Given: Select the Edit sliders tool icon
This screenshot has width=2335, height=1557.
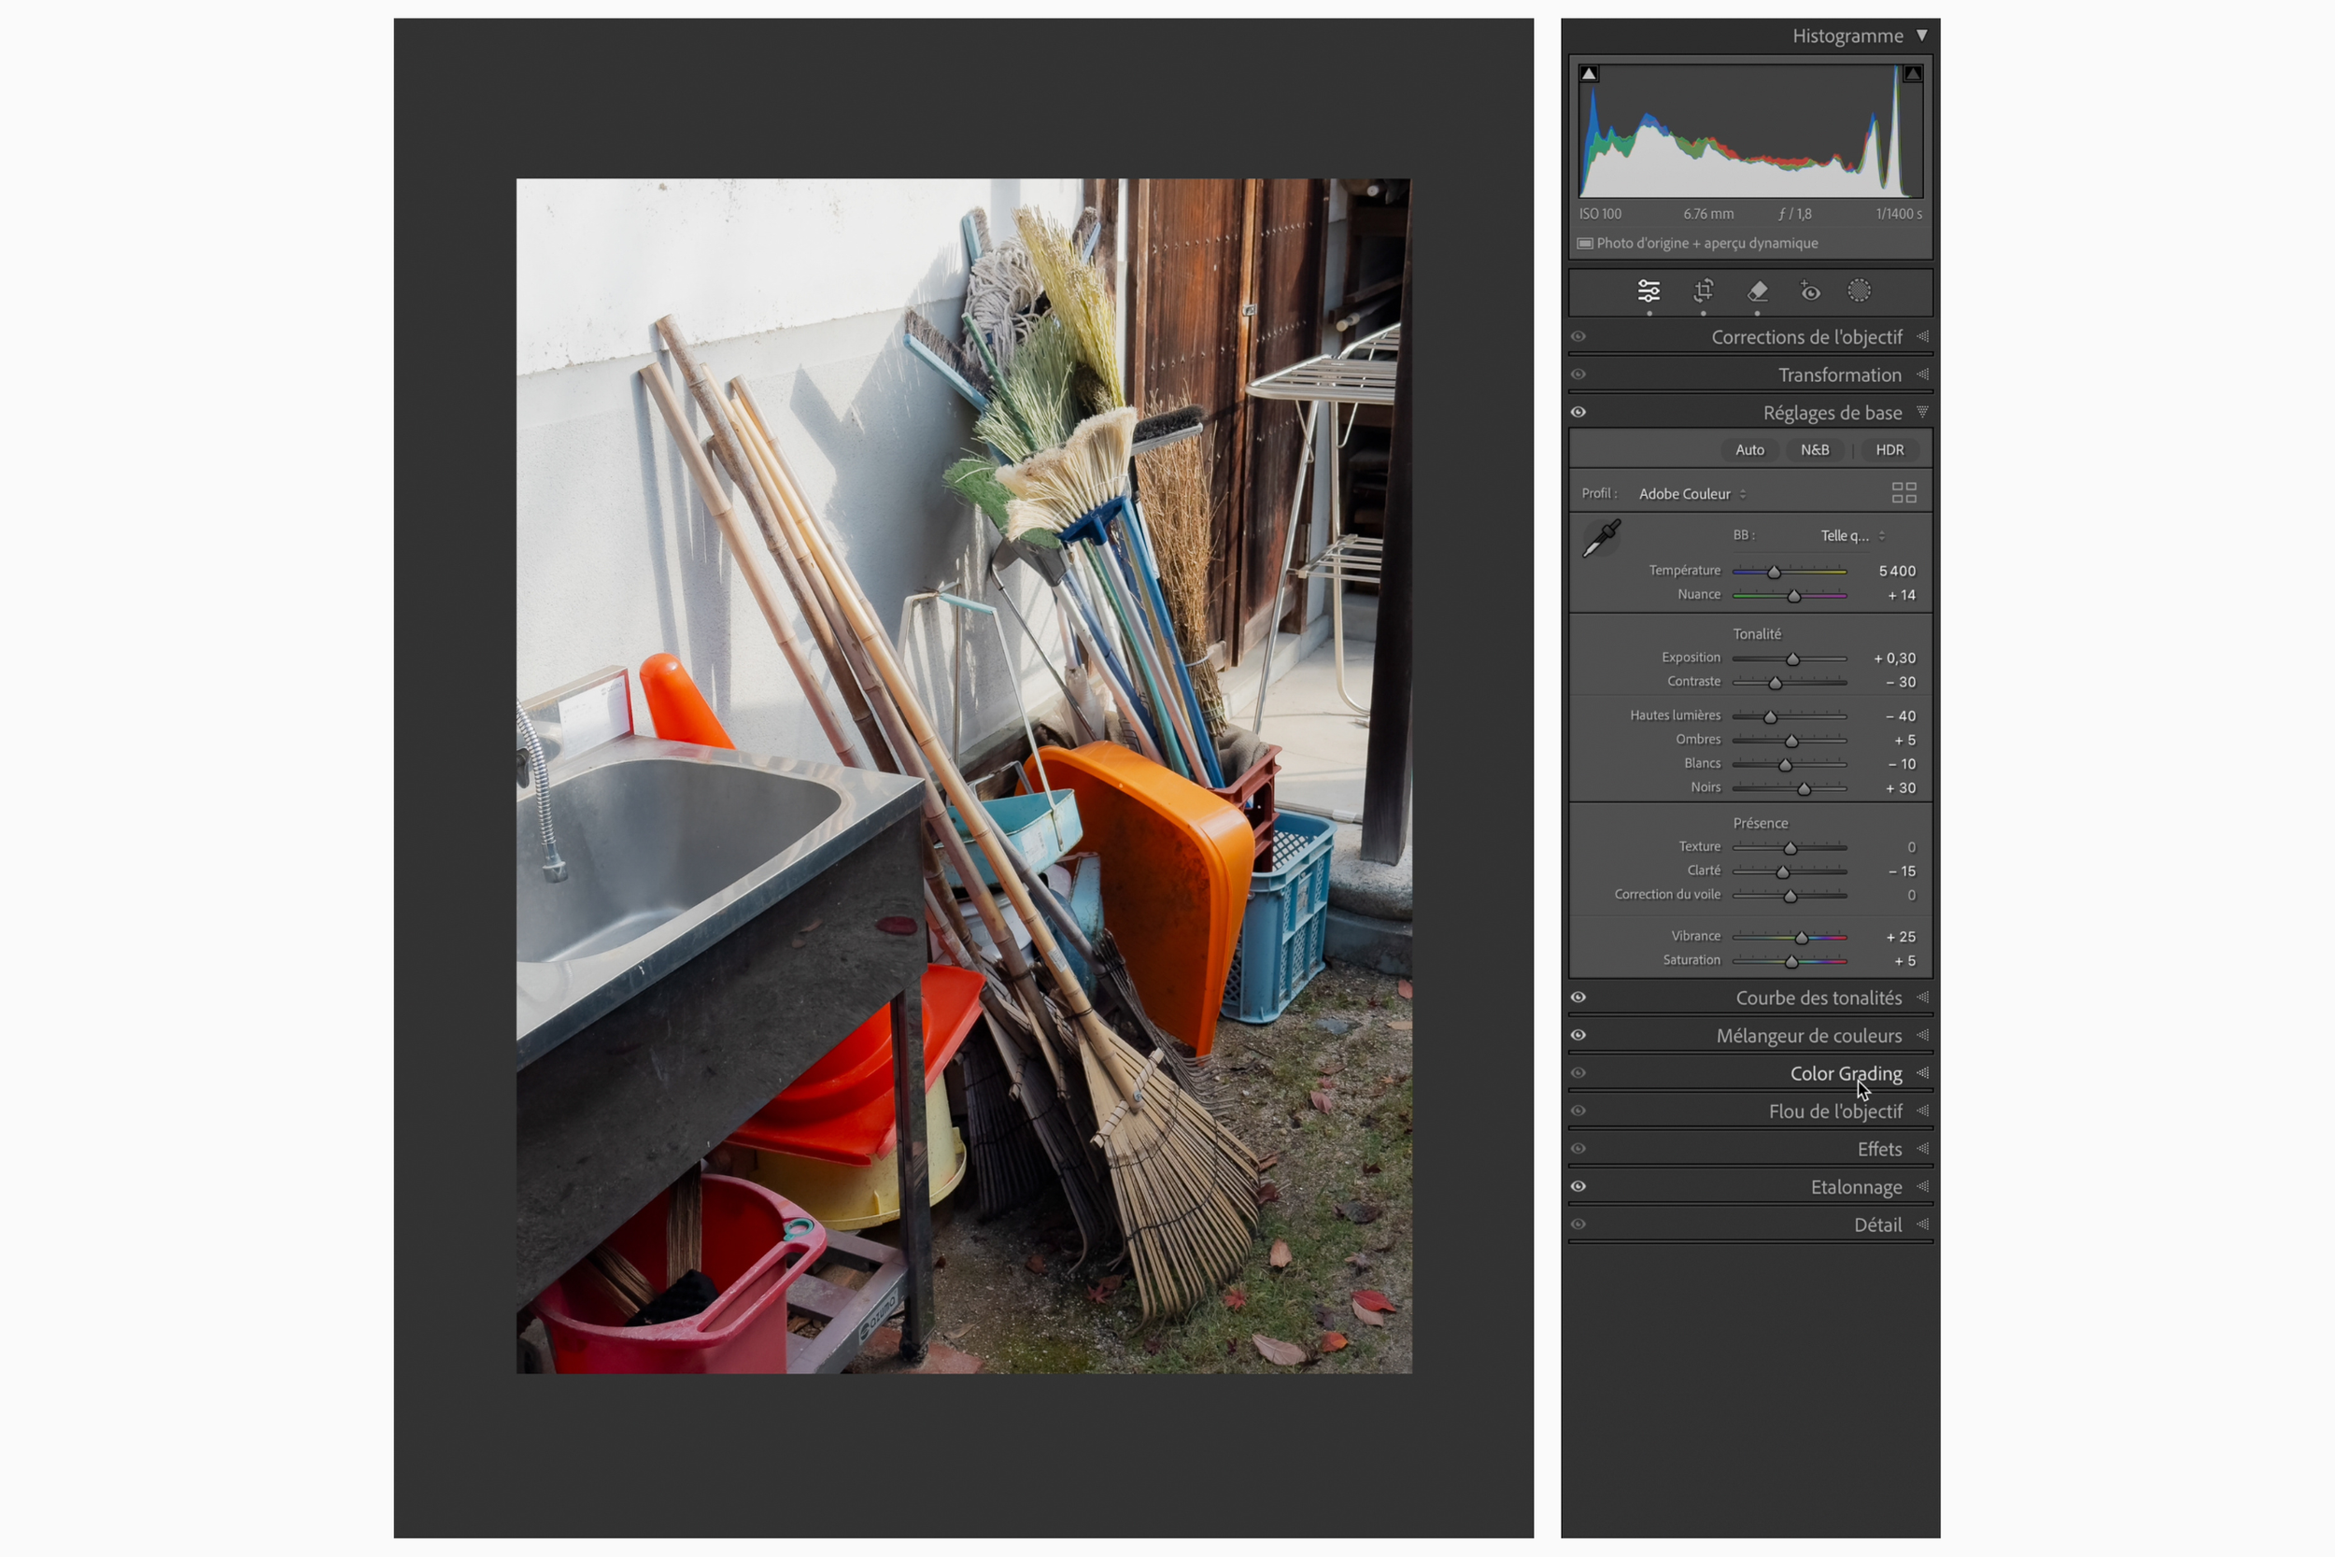Looking at the screenshot, I should [x=1648, y=290].
